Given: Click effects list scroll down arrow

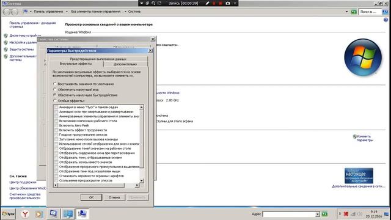Looking at the screenshot, I should (142, 181).
